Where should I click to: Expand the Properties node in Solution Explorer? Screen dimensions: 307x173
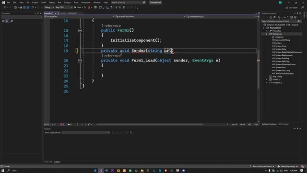[x=266, y=31]
